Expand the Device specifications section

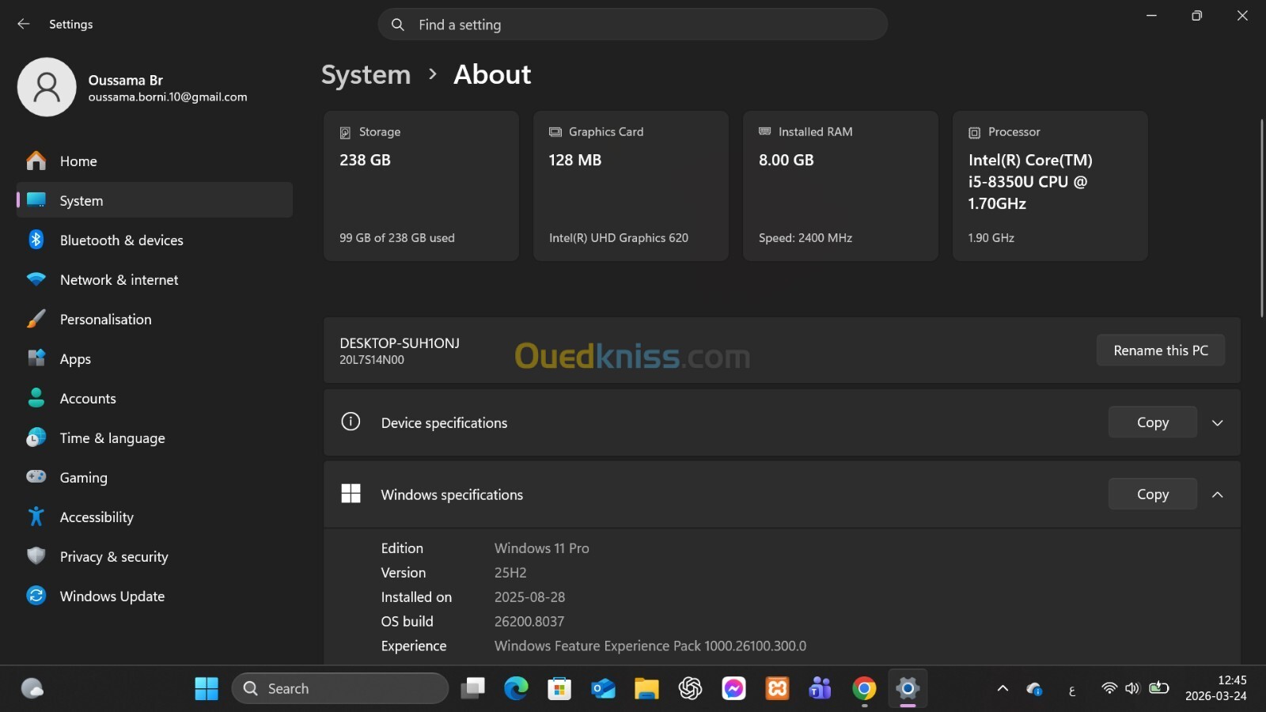(x=1218, y=422)
